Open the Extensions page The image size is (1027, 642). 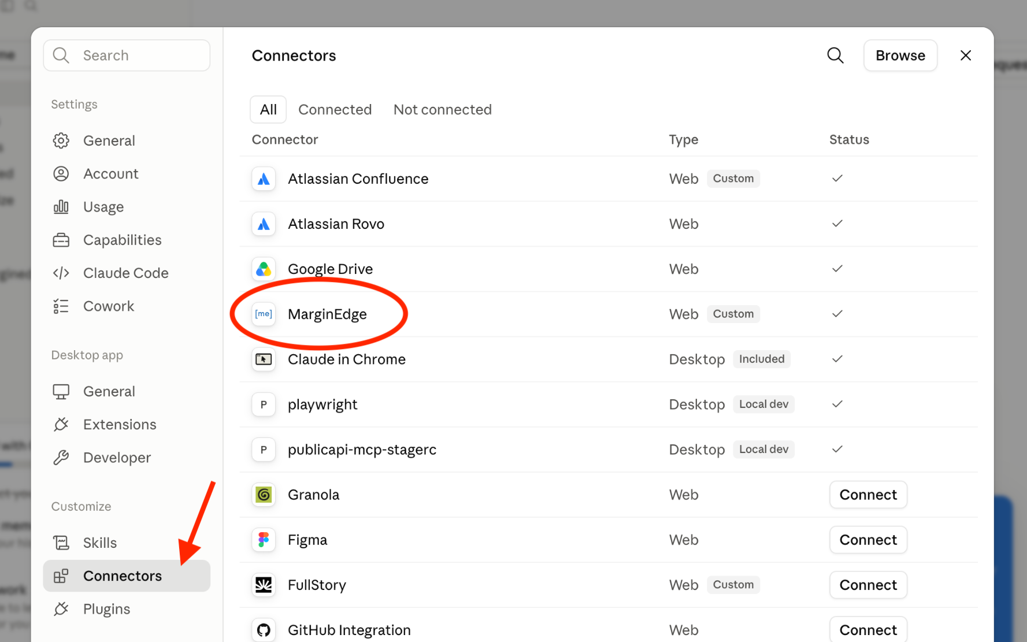(127, 425)
